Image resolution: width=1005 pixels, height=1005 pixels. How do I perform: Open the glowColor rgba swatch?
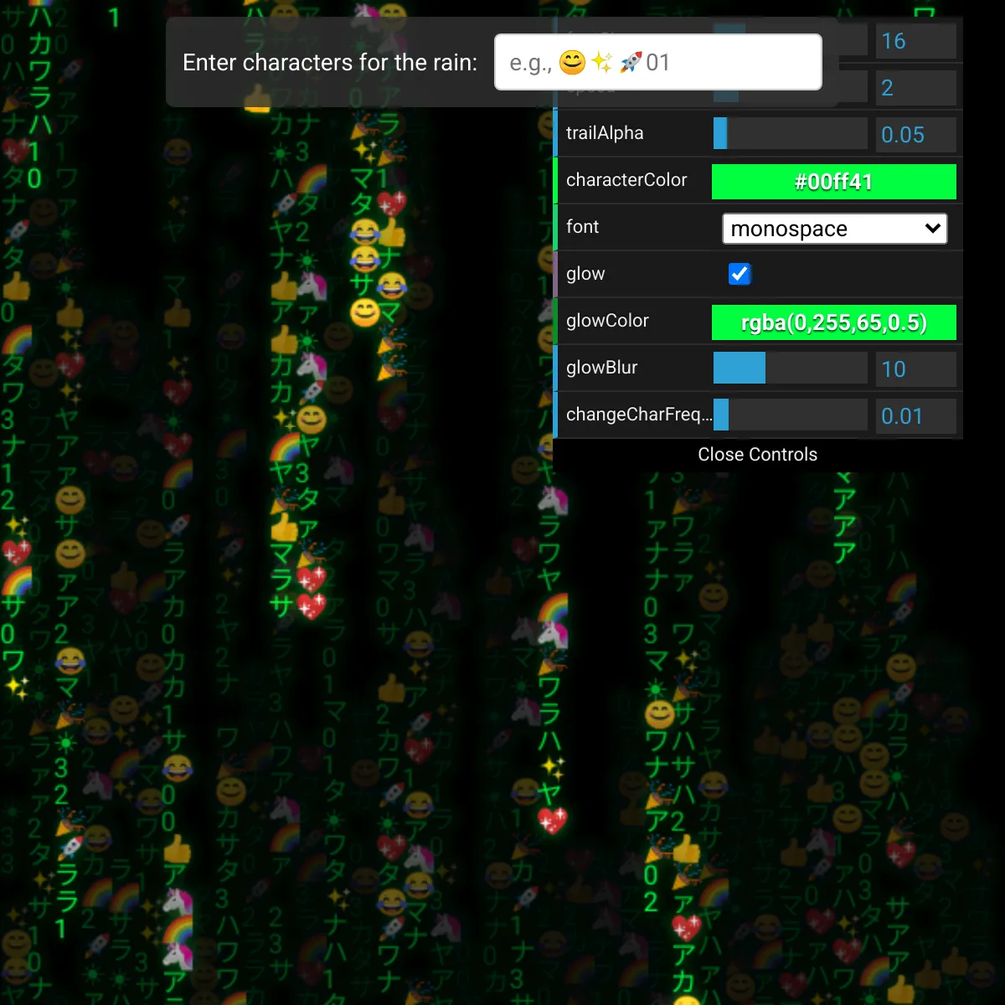pos(833,322)
